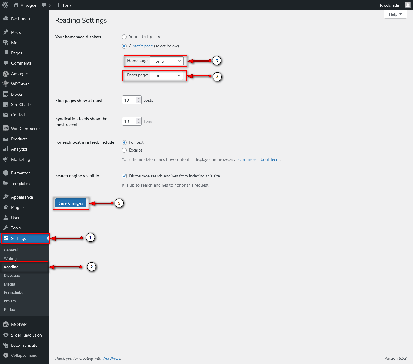Image resolution: width=413 pixels, height=364 pixels.
Task: Open the Posts page dropdown
Action: pos(166,75)
